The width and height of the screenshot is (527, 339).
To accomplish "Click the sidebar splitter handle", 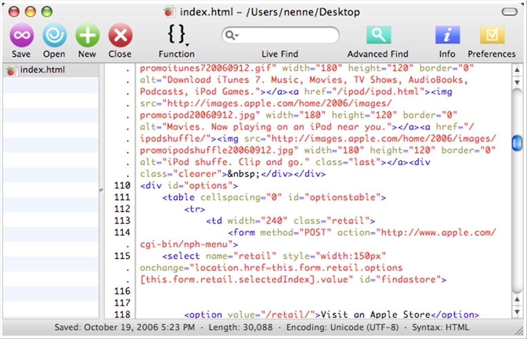I will click(101, 191).
